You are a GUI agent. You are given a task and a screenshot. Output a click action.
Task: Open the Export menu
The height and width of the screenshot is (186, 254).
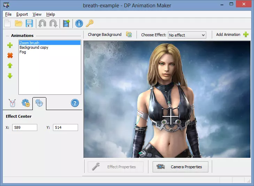tap(22, 14)
